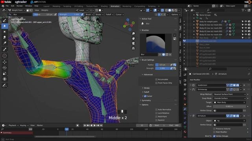
Task: Click the Offset 0.005 m field
Action: [x=229, y=106]
